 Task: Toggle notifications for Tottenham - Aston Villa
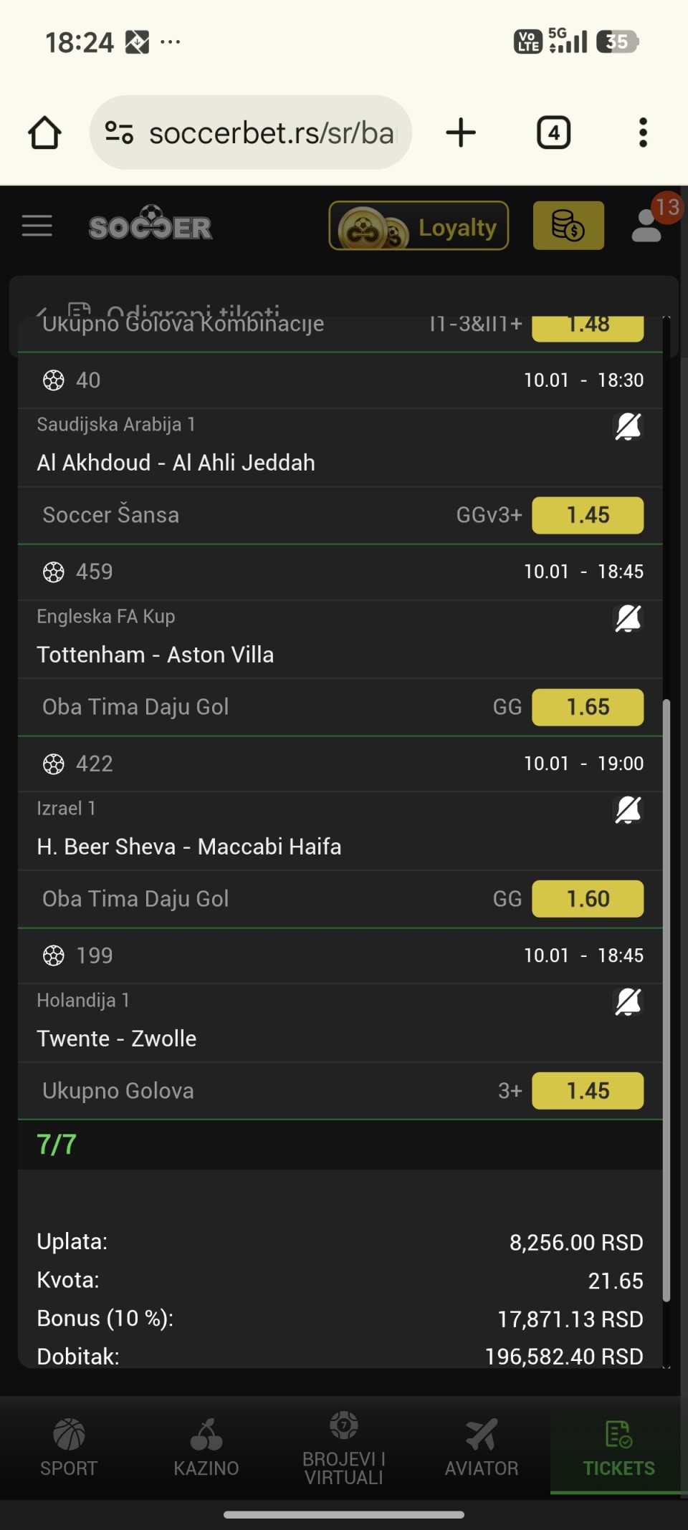point(628,619)
